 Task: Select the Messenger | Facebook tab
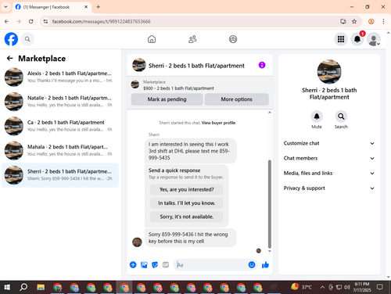(52, 7)
